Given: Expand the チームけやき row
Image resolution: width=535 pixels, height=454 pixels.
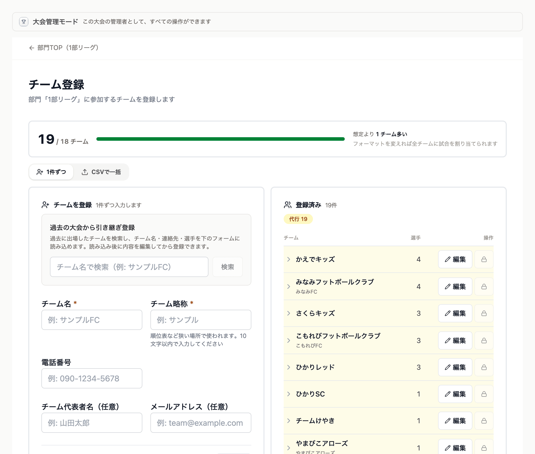Looking at the screenshot, I should click(289, 421).
